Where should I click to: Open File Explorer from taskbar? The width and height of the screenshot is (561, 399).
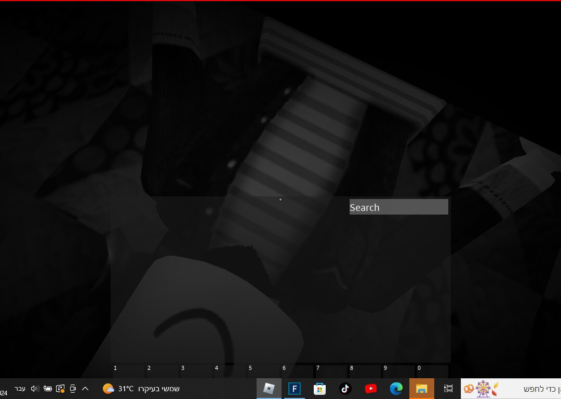pyautogui.click(x=421, y=389)
